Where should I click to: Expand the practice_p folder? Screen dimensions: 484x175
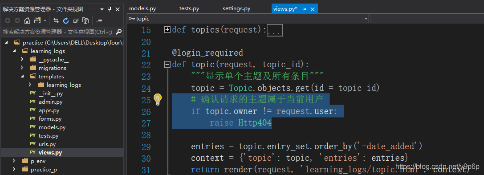click(x=14, y=169)
